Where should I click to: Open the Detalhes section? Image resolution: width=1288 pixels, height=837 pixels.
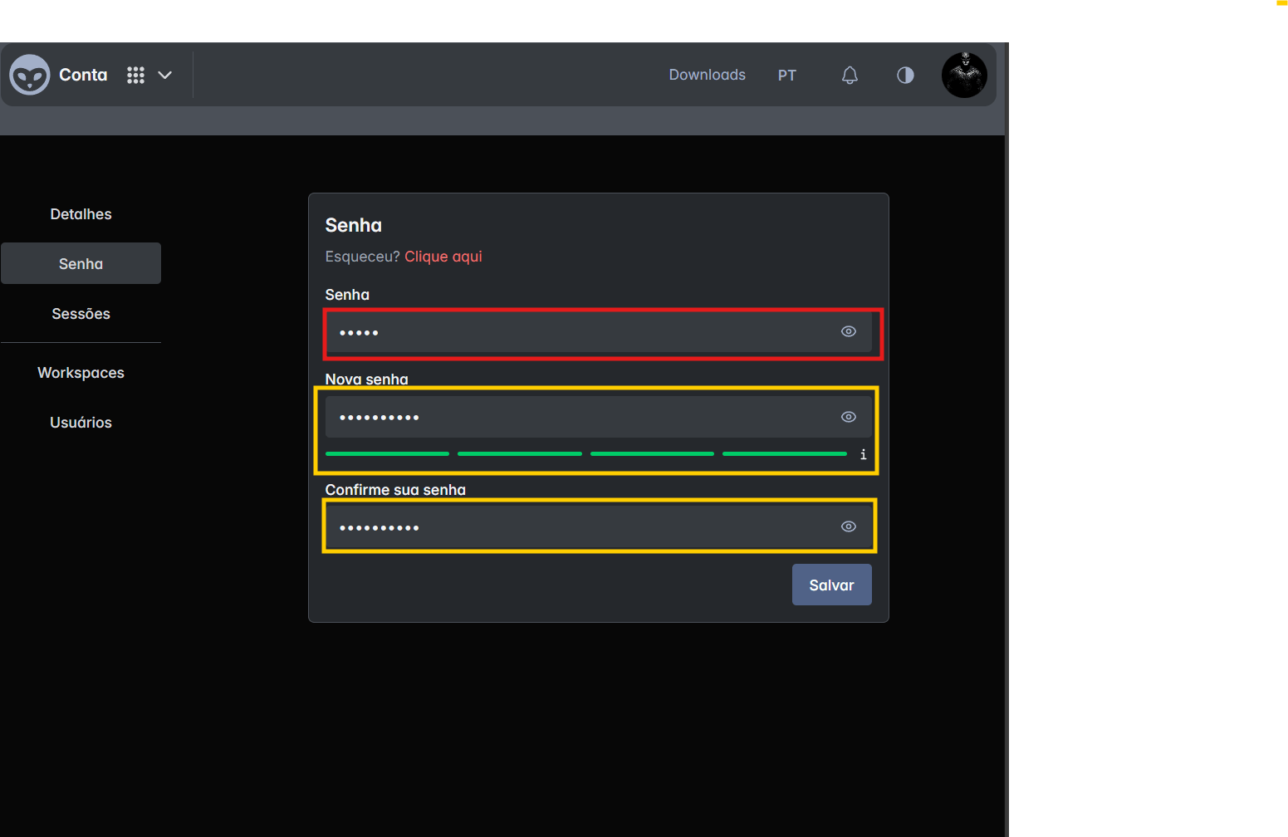(x=81, y=214)
